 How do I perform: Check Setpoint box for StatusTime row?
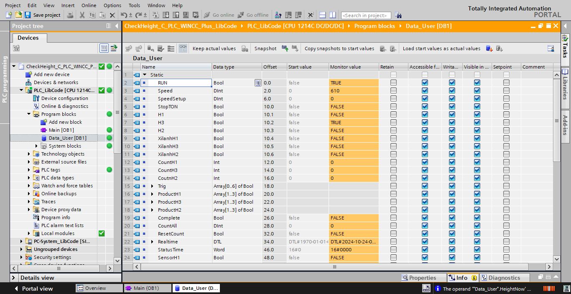(506, 250)
